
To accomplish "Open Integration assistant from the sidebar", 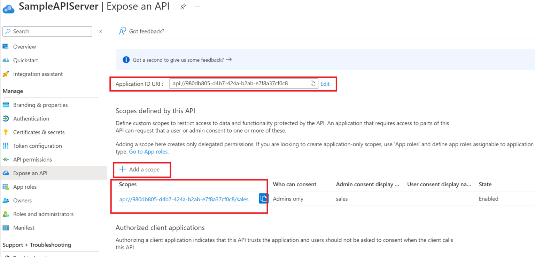I will click(38, 74).
